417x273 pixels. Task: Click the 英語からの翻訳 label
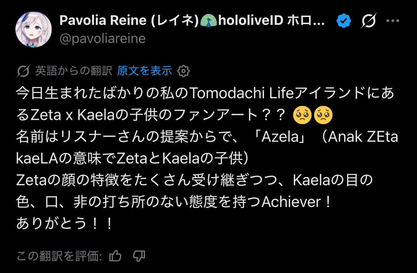[74, 71]
